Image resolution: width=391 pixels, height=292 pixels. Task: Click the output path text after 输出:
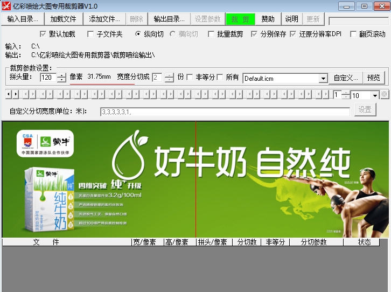pos(93,55)
